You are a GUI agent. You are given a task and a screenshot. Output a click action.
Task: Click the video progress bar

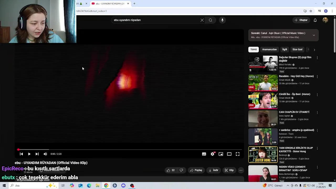click(x=129, y=150)
